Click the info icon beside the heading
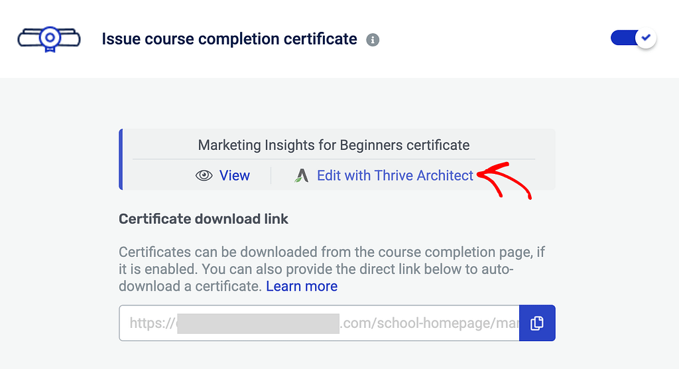 click(x=373, y=40)
